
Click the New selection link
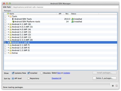coord(59,73)
